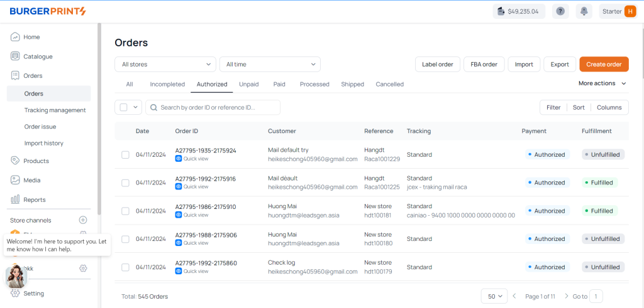Image resolution: width=644 pixels, height=308 pixels.
Task: Expand the More actions menu
Action: point(602,83)
